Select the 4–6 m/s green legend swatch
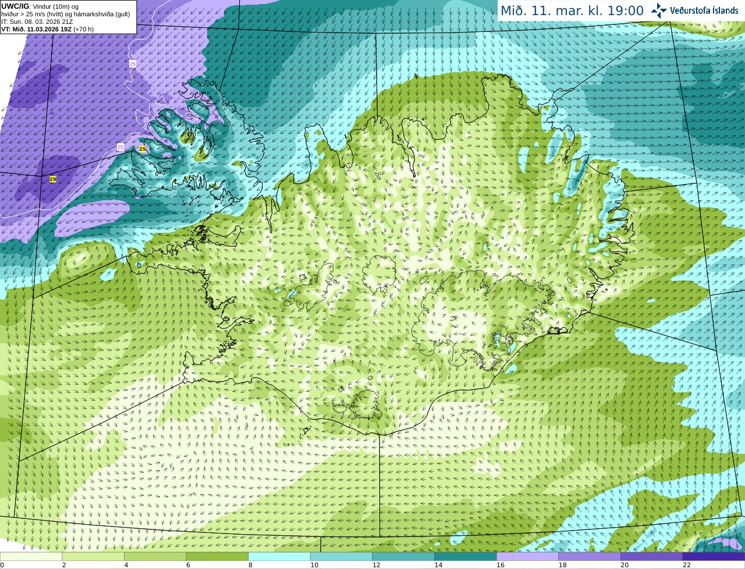 point(155,556)
